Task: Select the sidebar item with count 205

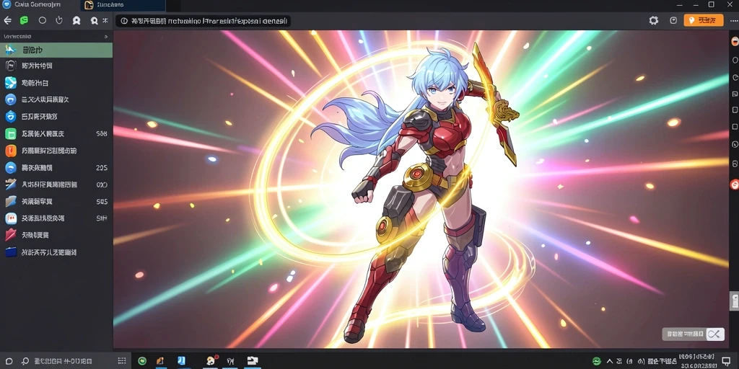Action: coord(56,167)
